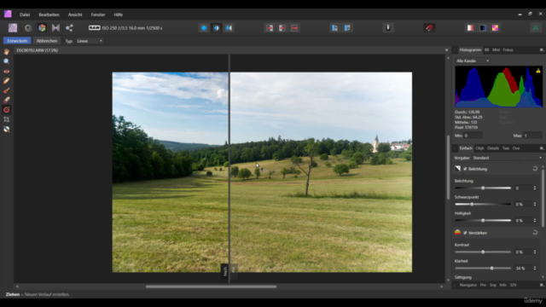Select the View (hand) tool
The height and width of the screenshot is (307, 546).
tap(6, 52)
